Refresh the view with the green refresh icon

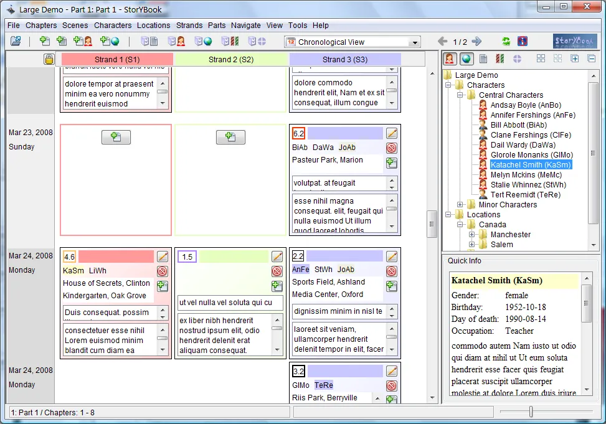(506, 42)
